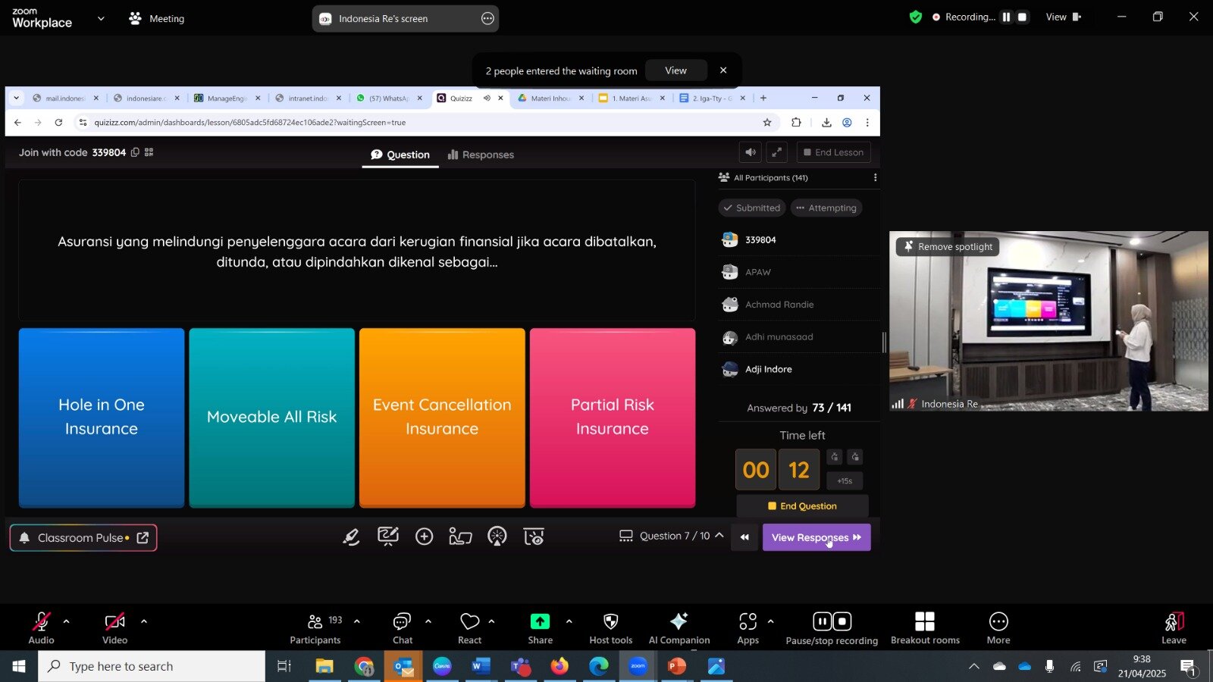Start Zoom video
The width and height of the screenshot is (1213, 682).
coord(115,628)
